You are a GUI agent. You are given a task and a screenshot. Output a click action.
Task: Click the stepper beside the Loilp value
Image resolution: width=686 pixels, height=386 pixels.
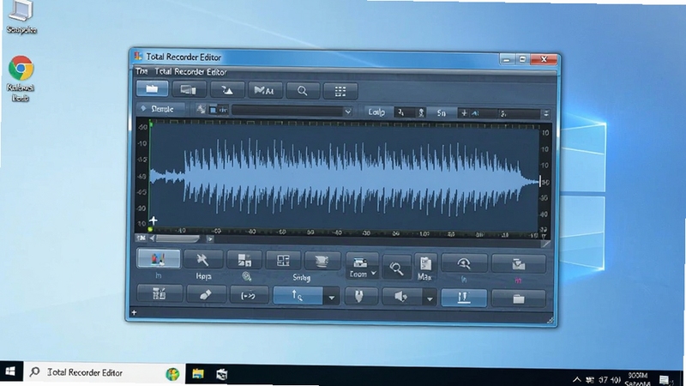tap(421, 112)
